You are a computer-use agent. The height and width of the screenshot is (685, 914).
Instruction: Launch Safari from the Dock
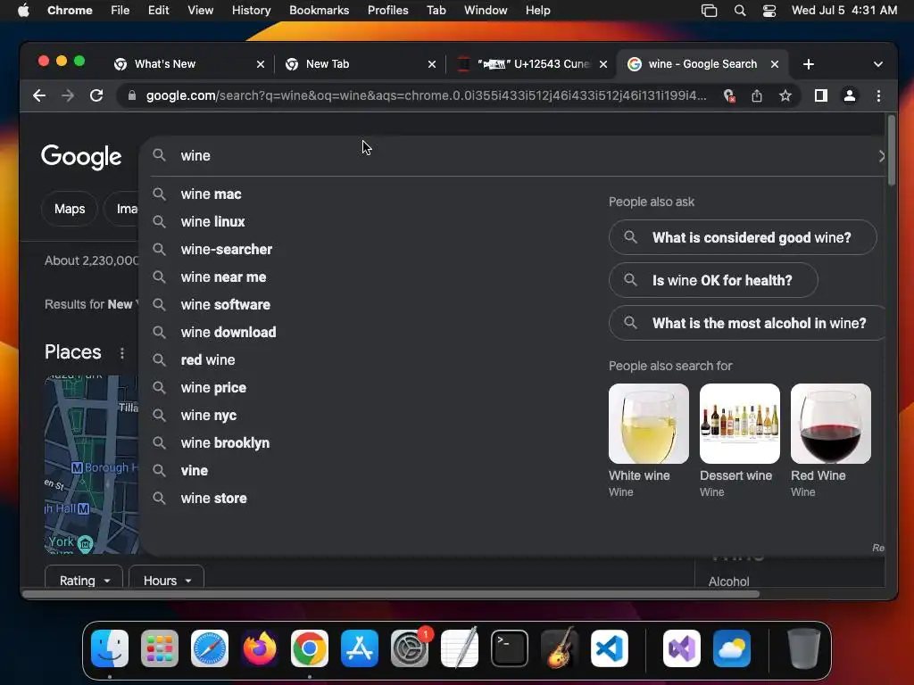pyautogui.click(x=210, y=648)
